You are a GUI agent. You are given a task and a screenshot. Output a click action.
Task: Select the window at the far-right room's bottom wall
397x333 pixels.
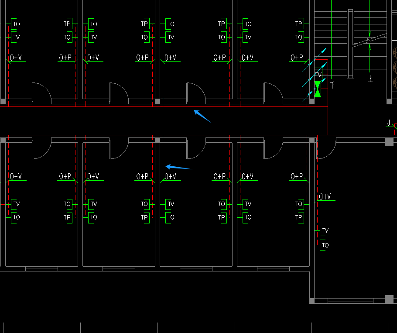350,301
